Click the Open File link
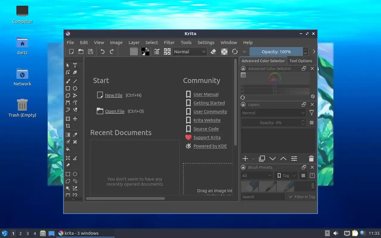The image size is (381, 238). [x=115, y=111]
